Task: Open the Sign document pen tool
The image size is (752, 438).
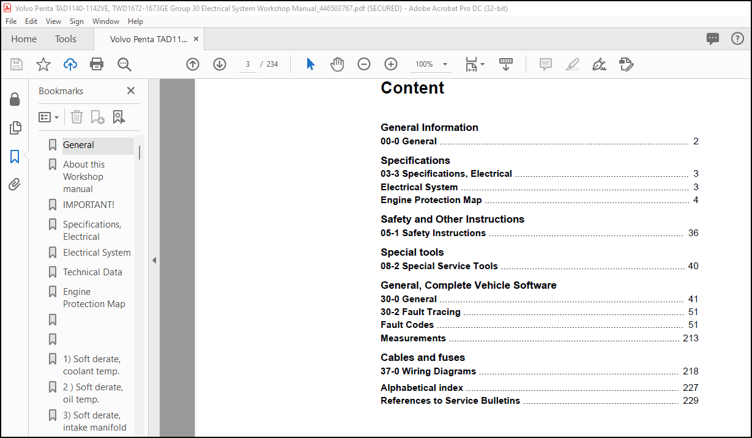Action: click(x=600, y=64)
